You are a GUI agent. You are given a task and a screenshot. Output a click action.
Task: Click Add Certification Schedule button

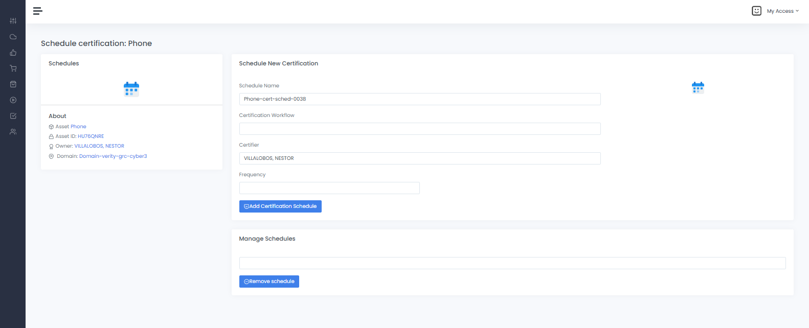click(x=280, y=206)
